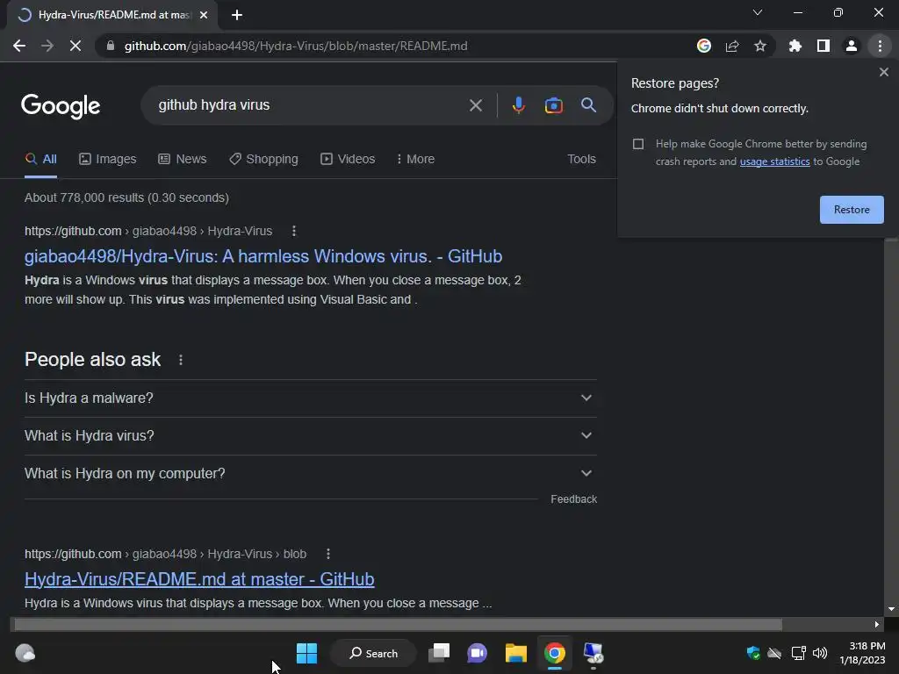Open a new browser tab

click(237, 16)
